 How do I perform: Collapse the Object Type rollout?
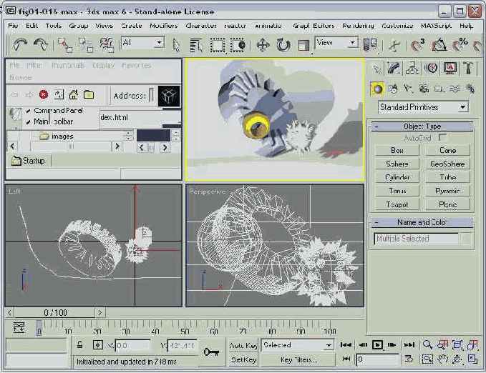point(422,126)
